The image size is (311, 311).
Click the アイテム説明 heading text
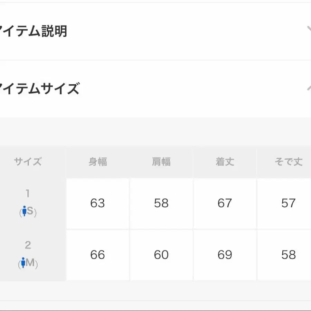click(x=33, y=30)
